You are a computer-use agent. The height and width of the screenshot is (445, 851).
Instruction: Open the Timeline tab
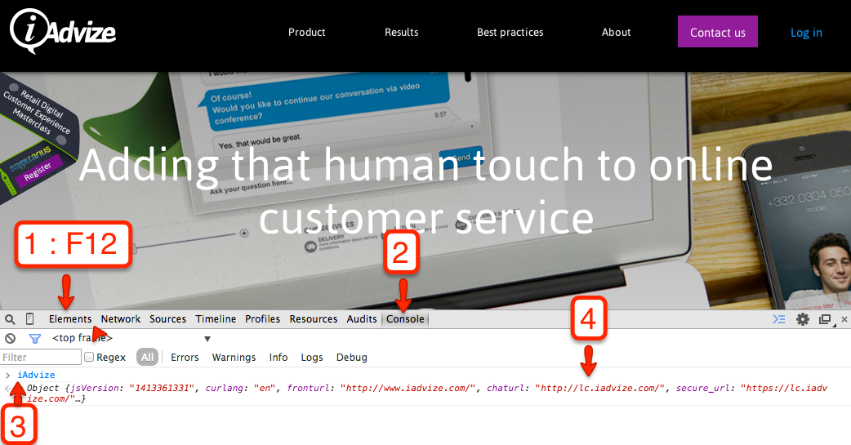click(x=216, y=319)
